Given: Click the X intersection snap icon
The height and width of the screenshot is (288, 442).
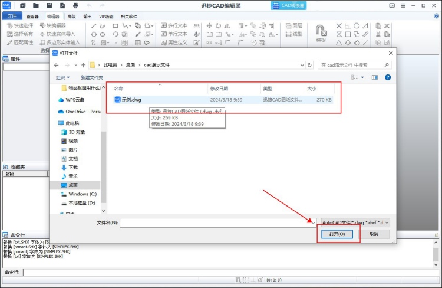Looking at the screenshot, I should [339, 26].
